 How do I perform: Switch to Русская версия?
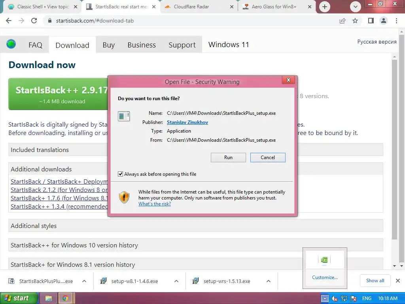pos(377,42)
